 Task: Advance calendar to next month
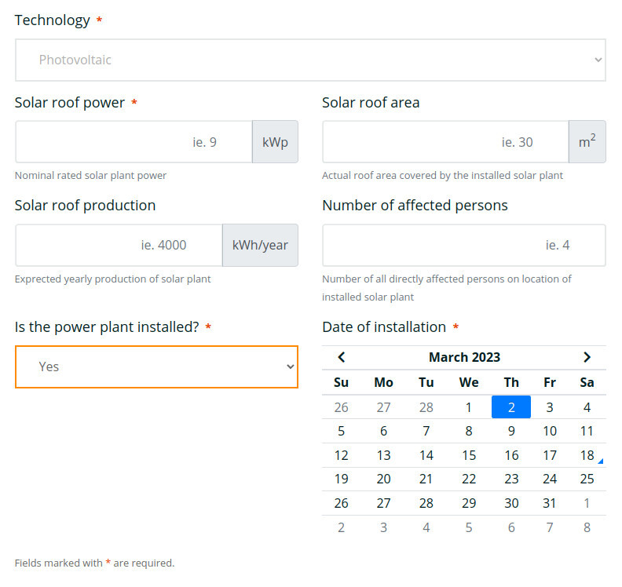(587, 357)
